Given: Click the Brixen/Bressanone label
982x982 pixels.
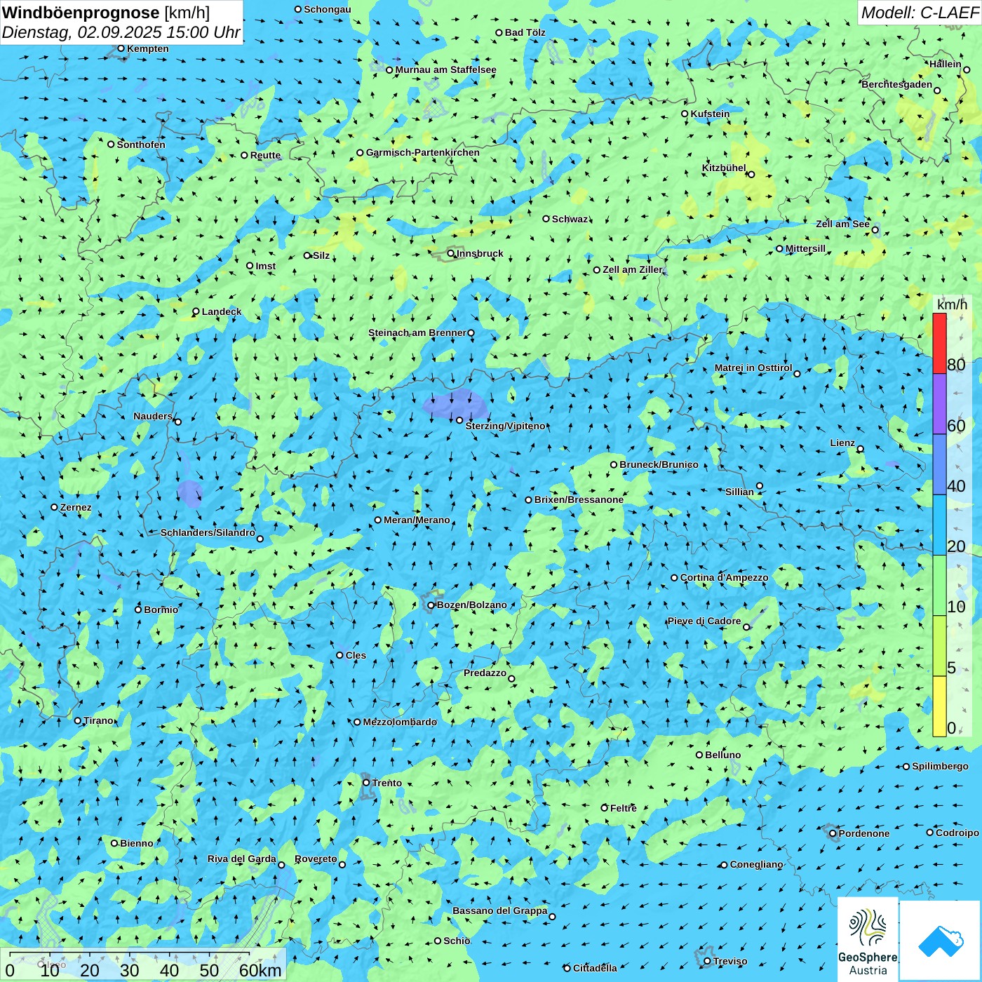Looking at the screenshot, I should pyautogui.click(x=579, y=499).
